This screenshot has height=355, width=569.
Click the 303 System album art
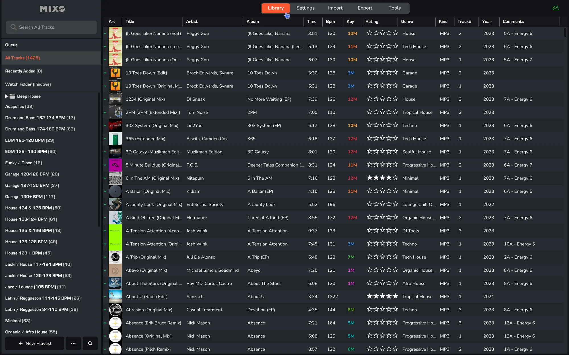tap(115, 126)
